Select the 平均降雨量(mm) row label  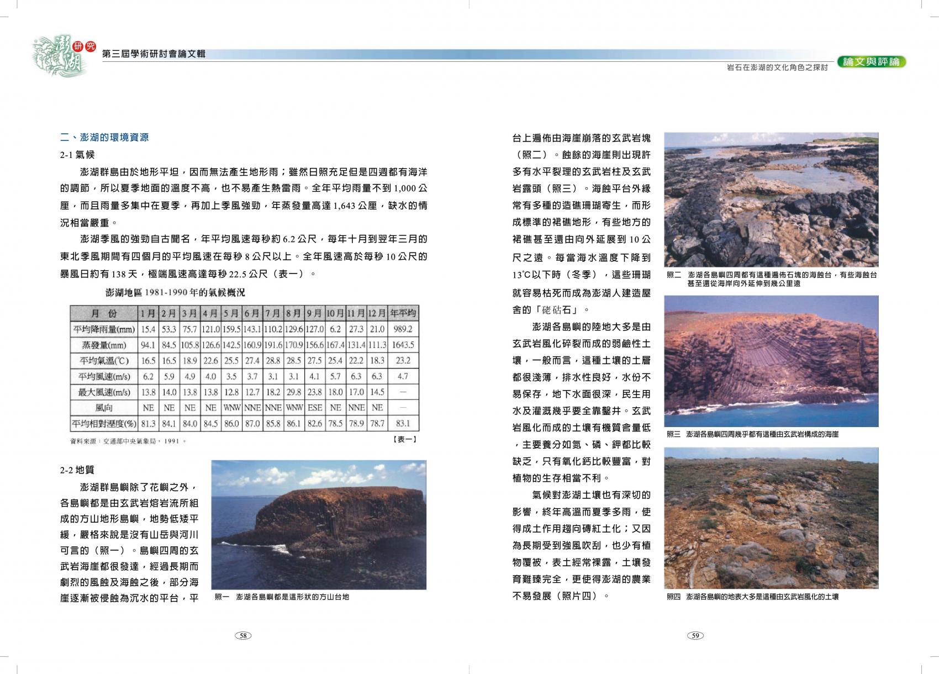tap(104, 329)
